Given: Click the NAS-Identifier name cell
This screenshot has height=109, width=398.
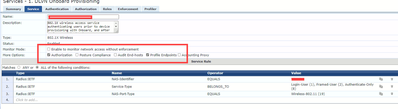Looking at the screenshot, I should coord(123,79).
